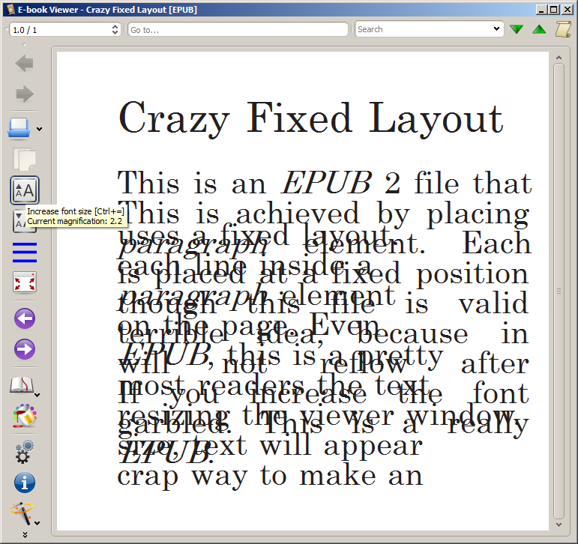
Task: Open the Bookmarks dropdown arrow
Action: tap(38, 393)
